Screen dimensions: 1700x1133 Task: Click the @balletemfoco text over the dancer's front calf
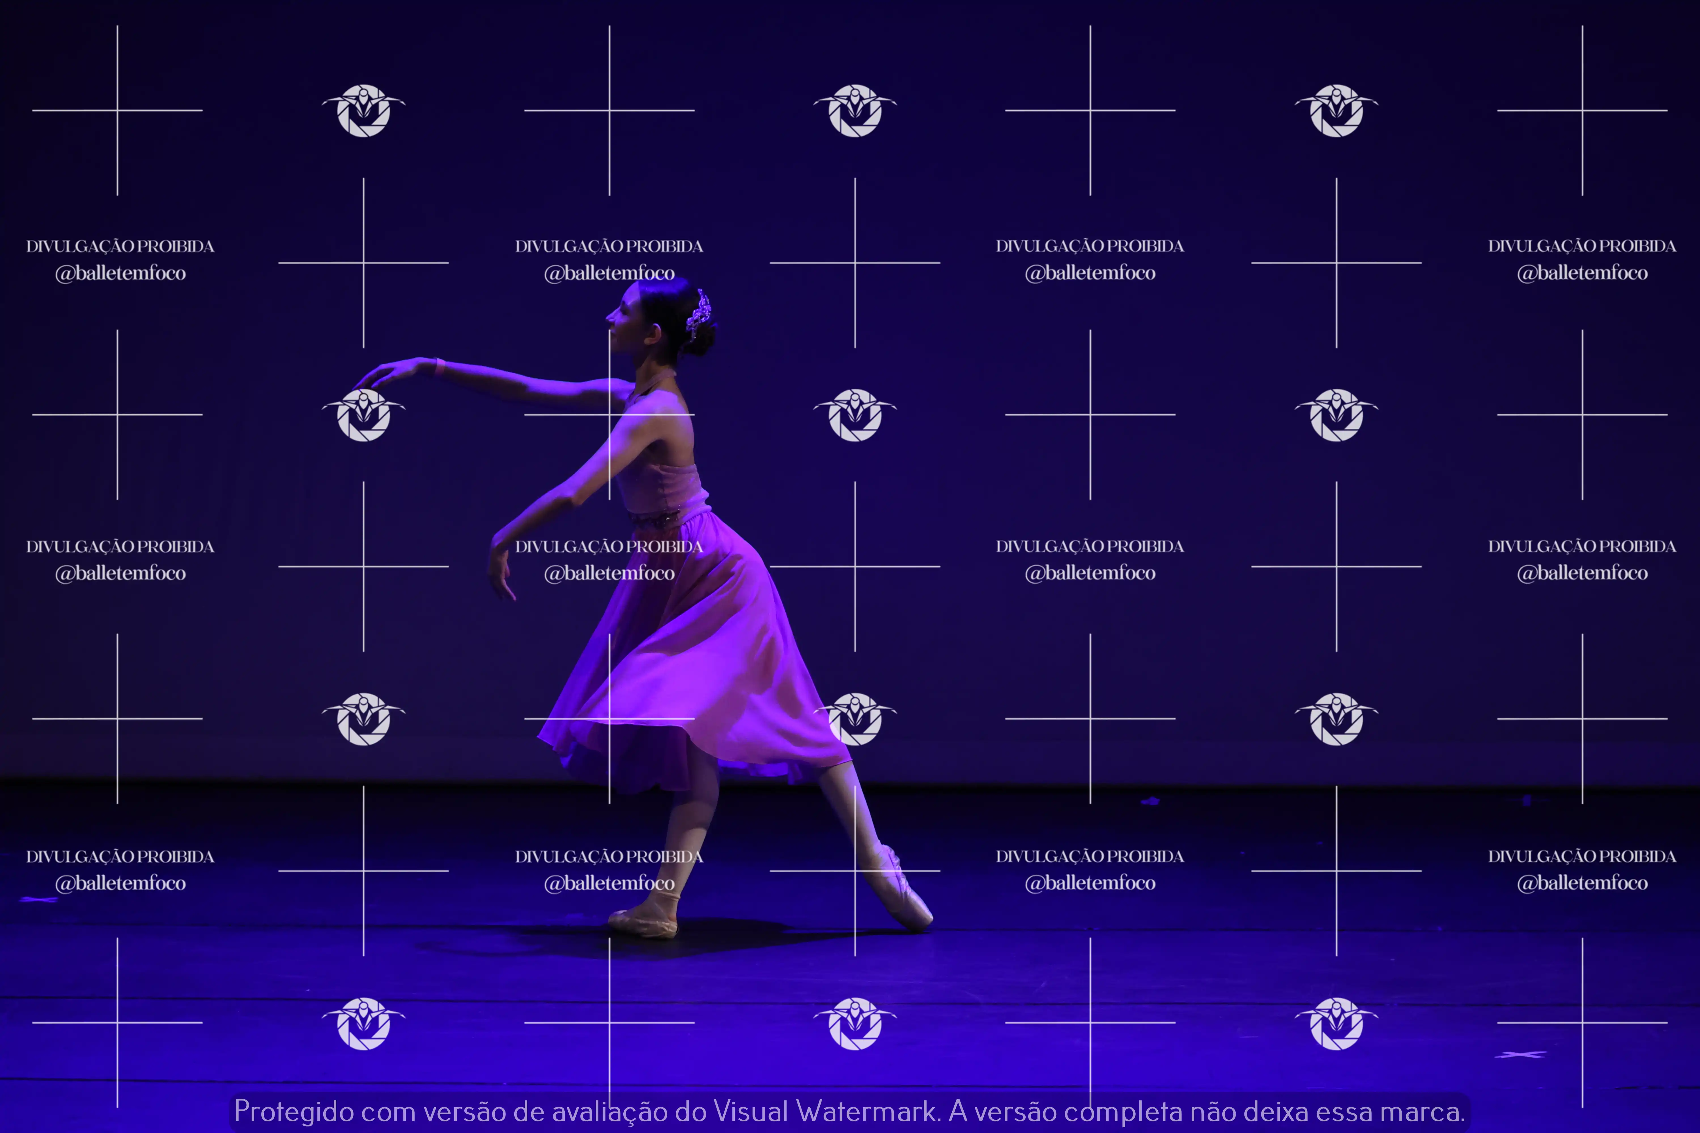[609, 883]
